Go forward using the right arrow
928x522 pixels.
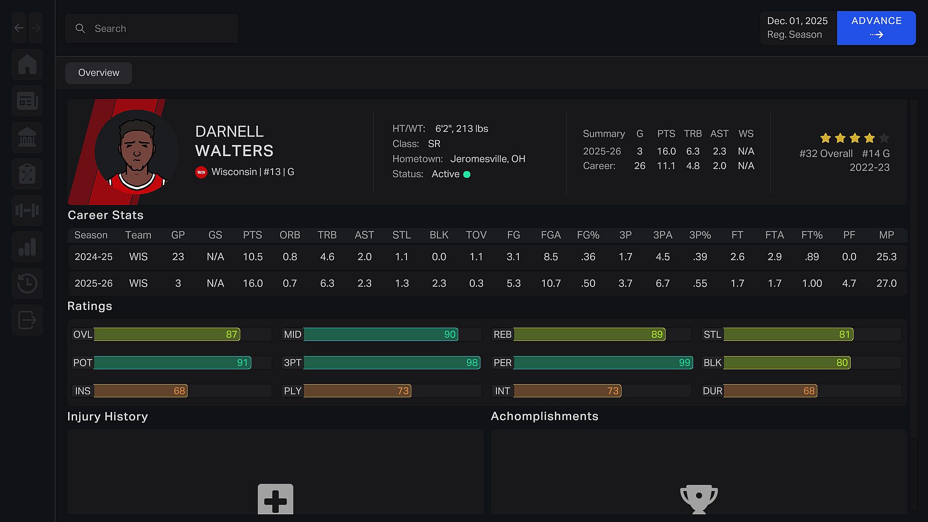36,28
